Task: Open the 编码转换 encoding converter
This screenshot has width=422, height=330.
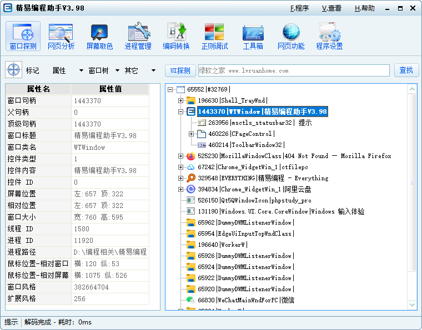Action: [x=176, y=37]
